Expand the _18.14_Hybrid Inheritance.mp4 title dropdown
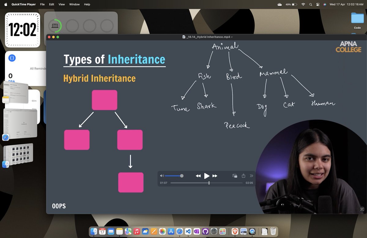 [x=232, y=37]
